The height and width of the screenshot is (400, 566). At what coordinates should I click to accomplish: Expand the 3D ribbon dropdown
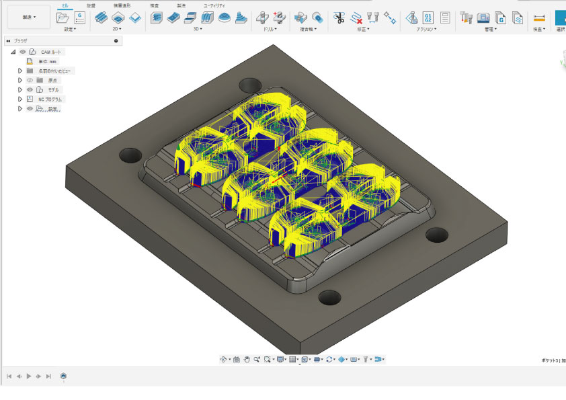pyautogui.click(x=198, y=29)
